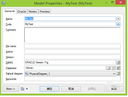
Task: Click into the File name field
Action: tap(72, 46)
